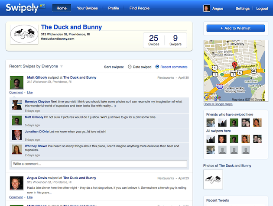273x206 pixels.
Task: Open Settings
Action: click(x=243, y=9)
